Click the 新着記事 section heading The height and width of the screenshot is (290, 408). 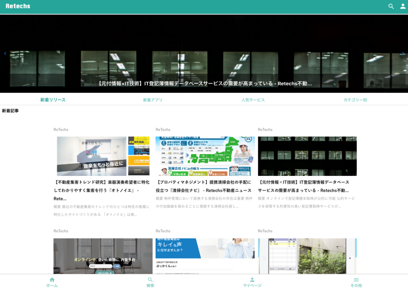(x=10, y=111)
